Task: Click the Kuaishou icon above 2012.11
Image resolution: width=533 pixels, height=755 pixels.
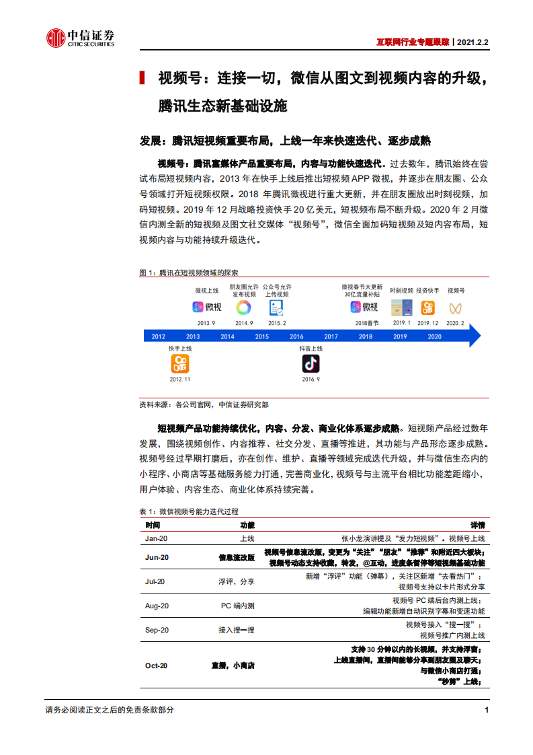Action: 180,363
